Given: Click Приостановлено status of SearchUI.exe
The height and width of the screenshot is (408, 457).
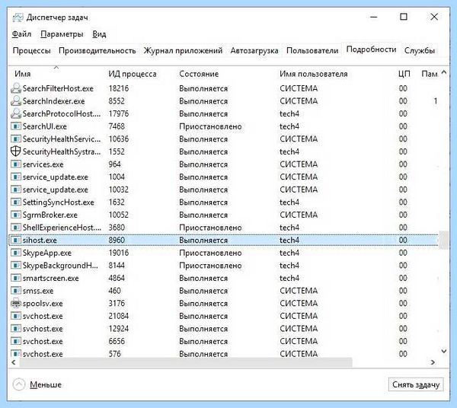Looking at the screenshot, I should click(x=210, y=126).
